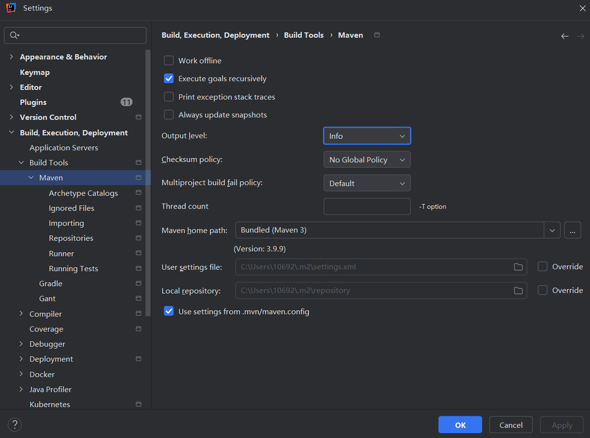Collapse the Build, Execution, Deployment section
This screenshot has width=590, height=438.
point(12,132)
